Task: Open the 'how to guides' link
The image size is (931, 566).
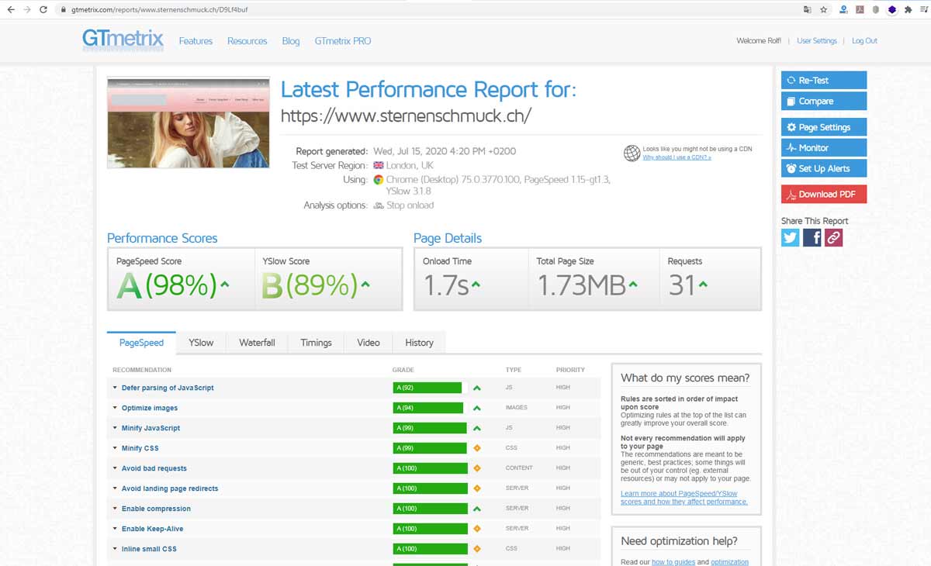Action: click(x=673, y=562)
